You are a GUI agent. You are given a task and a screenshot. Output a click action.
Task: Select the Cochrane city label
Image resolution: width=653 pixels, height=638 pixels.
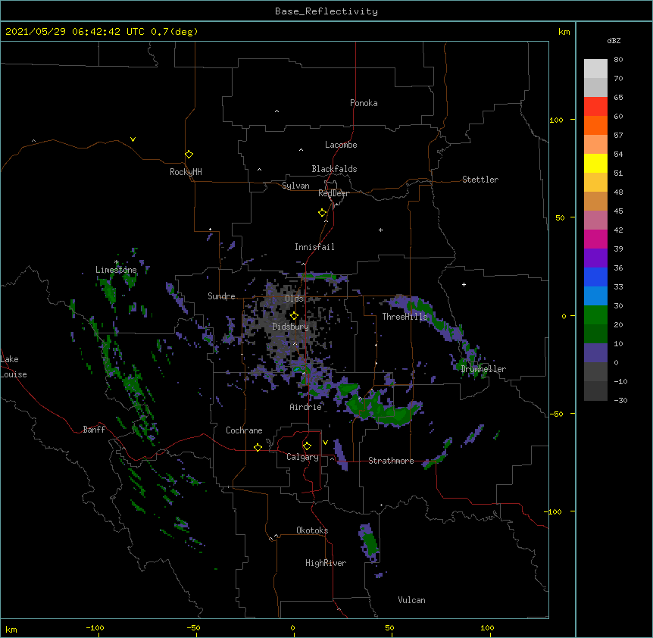click(x=244, y=430)
